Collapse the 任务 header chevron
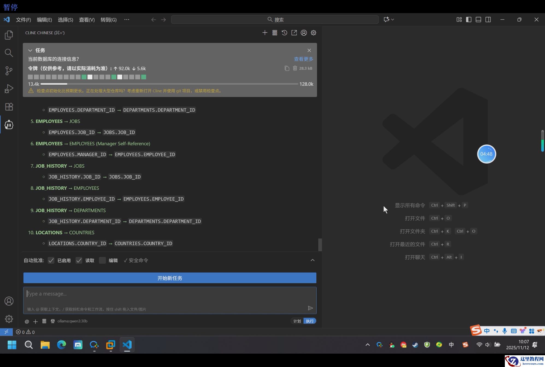The width and height of the screenshot is (545, 367). [x=30, y=51]
